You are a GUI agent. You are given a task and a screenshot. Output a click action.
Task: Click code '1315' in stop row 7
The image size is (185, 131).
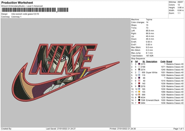[x=163, y=81]
